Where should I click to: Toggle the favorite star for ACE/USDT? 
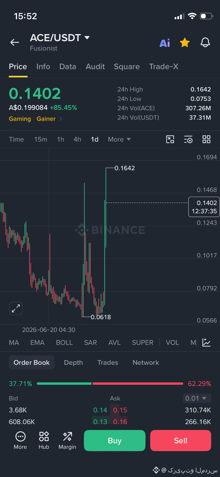[x=185, y=42]
